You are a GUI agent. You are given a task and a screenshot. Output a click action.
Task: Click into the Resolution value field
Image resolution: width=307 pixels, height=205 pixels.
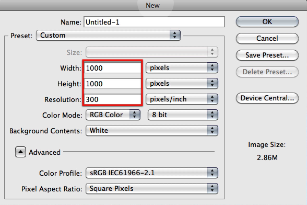click(x=113, y=99)
